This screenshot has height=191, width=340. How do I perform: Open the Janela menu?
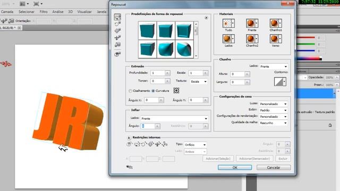(101, 12)
